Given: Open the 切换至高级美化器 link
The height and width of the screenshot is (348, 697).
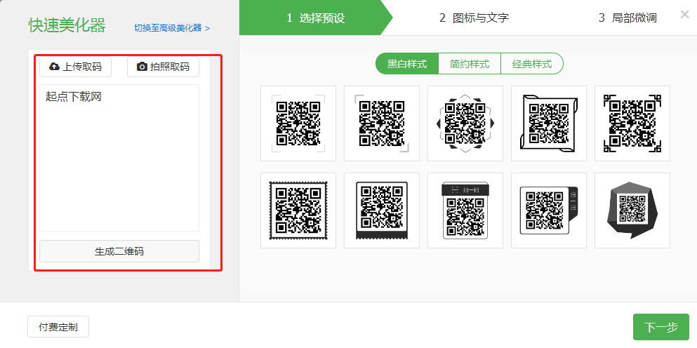Looking at the screenshot, I should [172, 28].
